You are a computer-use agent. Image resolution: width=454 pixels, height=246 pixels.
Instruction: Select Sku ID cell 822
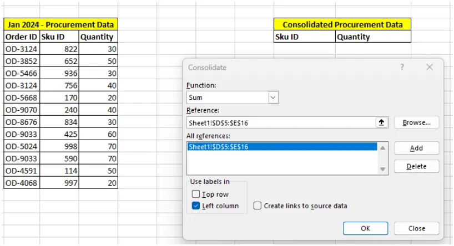(59, 49)
